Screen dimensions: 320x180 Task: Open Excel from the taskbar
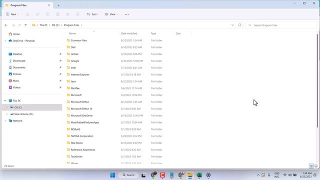point(199,175)
